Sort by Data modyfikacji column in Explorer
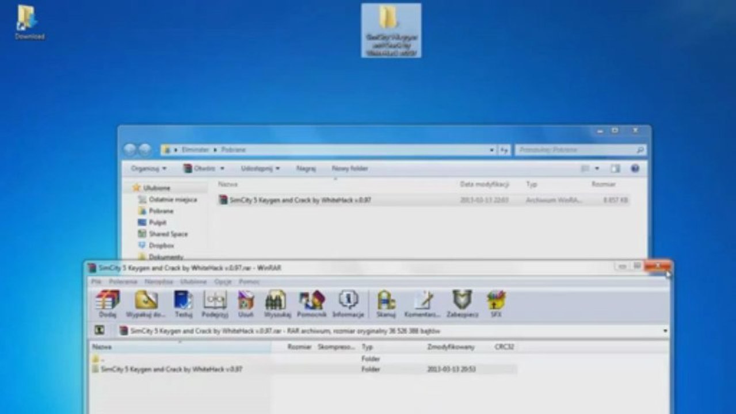The width and height of the screenshot is (736, 414). tap(485, 185)
